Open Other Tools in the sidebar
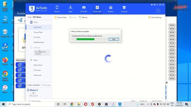 tap(38, 65)
